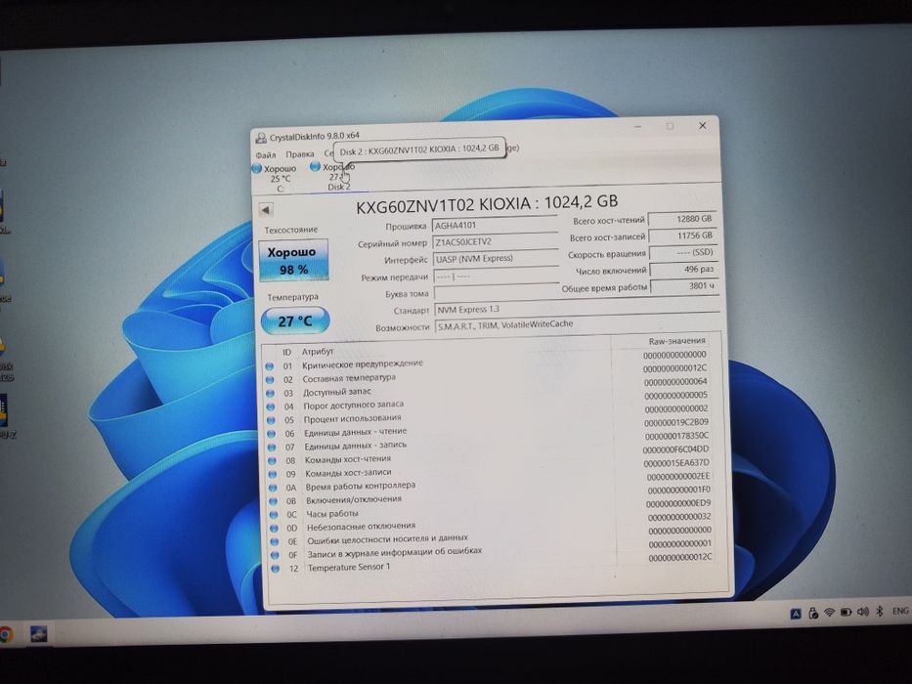Click the battery tray icon
Screen dimensions: 912x684
[847, 612]
